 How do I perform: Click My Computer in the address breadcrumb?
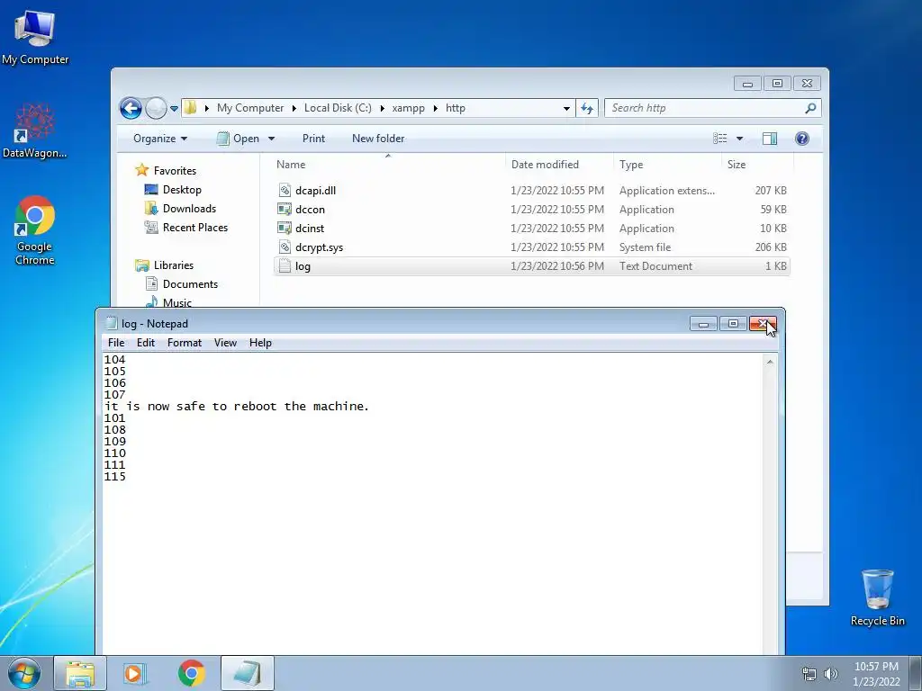(x=250, y=108)
